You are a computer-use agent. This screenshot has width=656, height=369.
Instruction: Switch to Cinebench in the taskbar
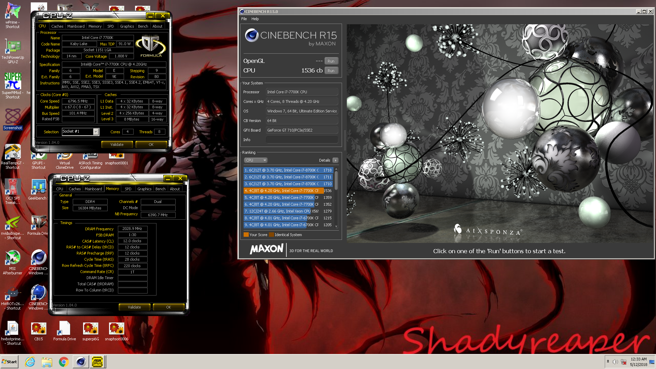(81, 362)
